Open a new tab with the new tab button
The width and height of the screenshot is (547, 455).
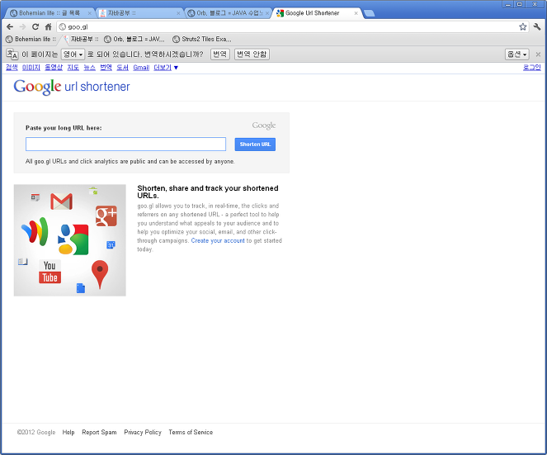pos(369,13)
